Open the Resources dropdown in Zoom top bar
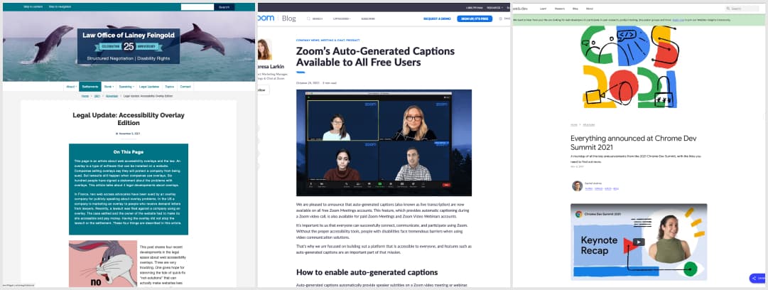This screenshot has width=768, height=290. tap(494, 8)
